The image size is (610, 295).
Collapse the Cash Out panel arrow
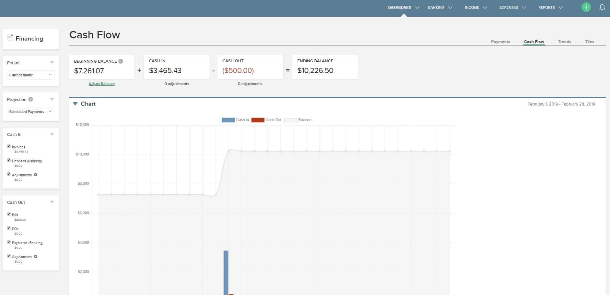52,202
